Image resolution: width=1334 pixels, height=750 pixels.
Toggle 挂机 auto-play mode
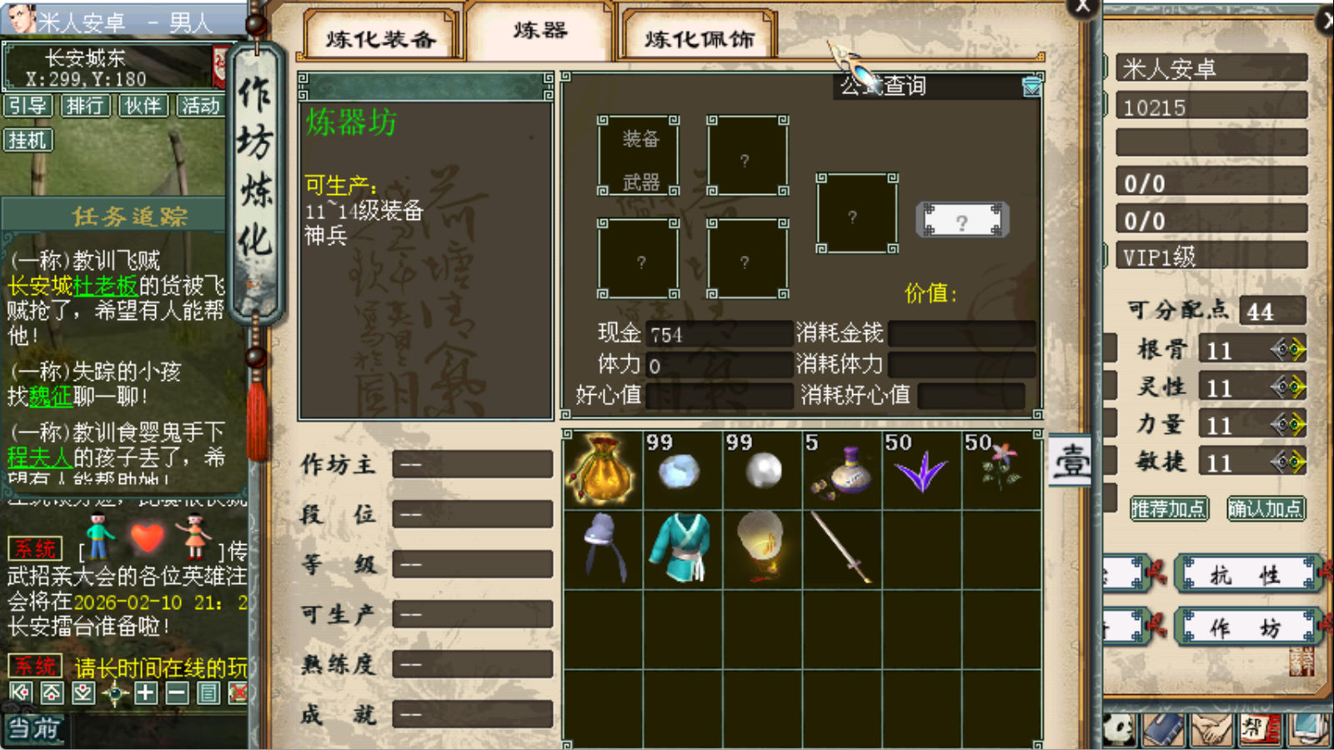click(x=28, y=140)
